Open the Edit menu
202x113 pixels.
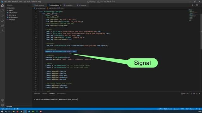click(x=9, y=2)
